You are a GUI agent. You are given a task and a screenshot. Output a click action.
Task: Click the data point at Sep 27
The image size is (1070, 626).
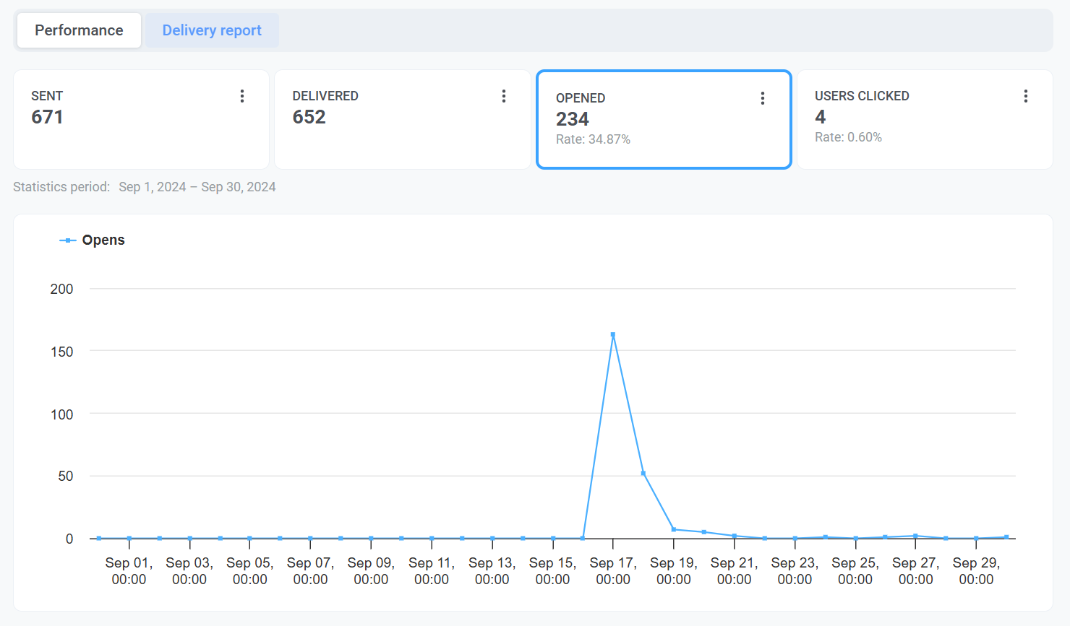click(x=915, y=536)
